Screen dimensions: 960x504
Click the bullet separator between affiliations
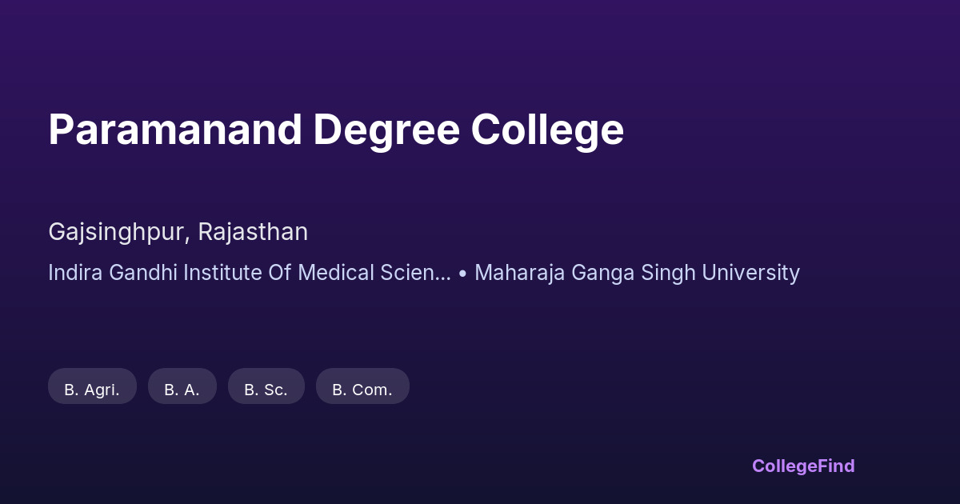pos(463,273)
